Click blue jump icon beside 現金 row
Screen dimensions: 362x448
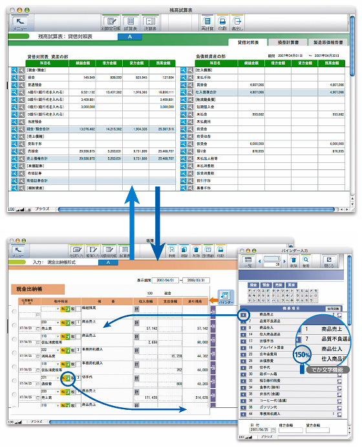pyautogui.click(x=14, y=78)
